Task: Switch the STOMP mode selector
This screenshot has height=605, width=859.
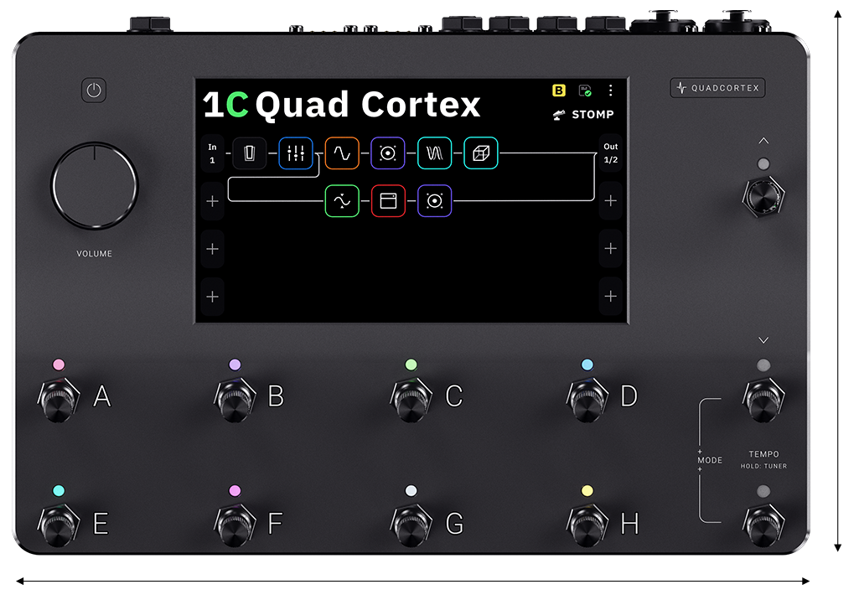Action: click(x=584, y=115)
